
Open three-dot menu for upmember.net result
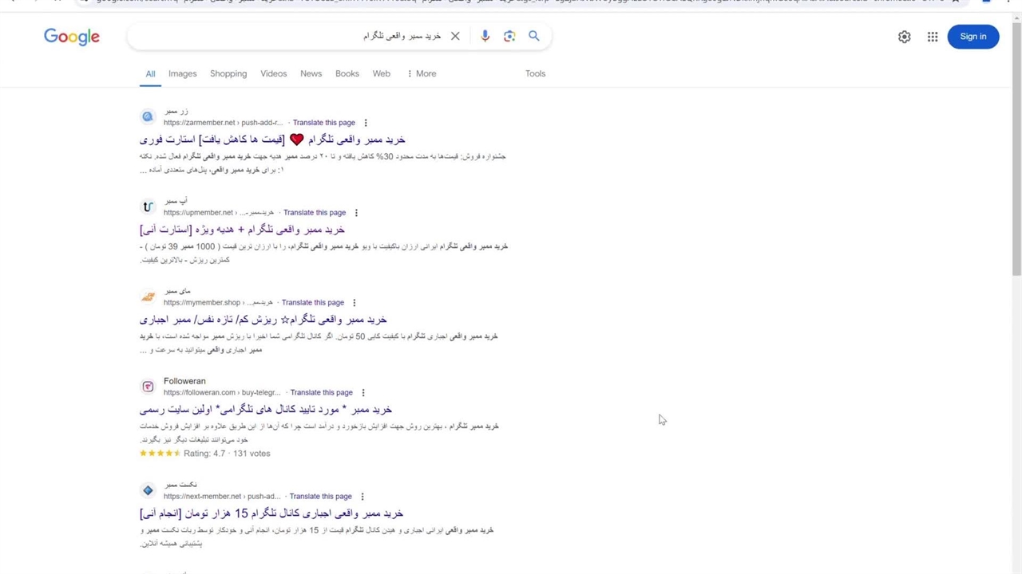(356, 213)
